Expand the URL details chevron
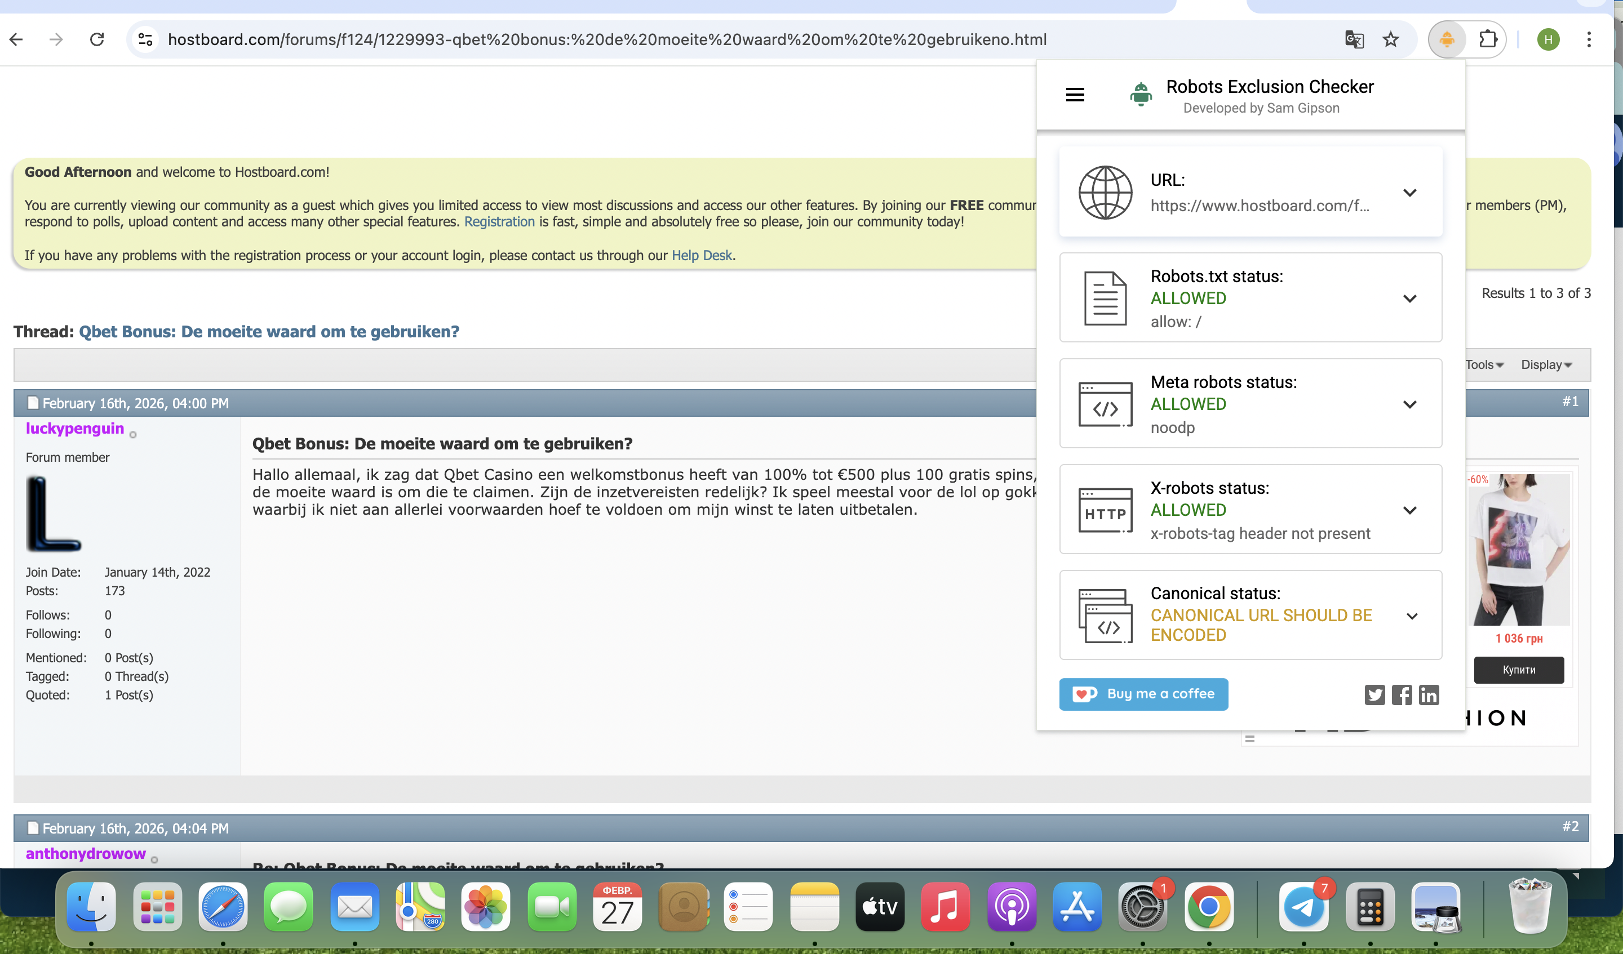The height and width of the screenshot is (954, 1623). [1410, 193]
